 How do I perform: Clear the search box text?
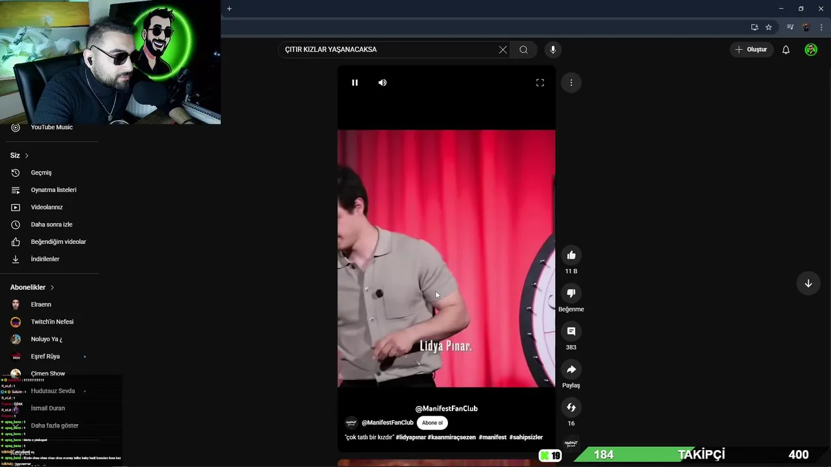point(502,49)
